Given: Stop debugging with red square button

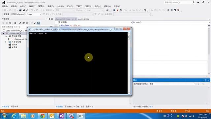Looking at the screenshot, I should tap(117, 10).
